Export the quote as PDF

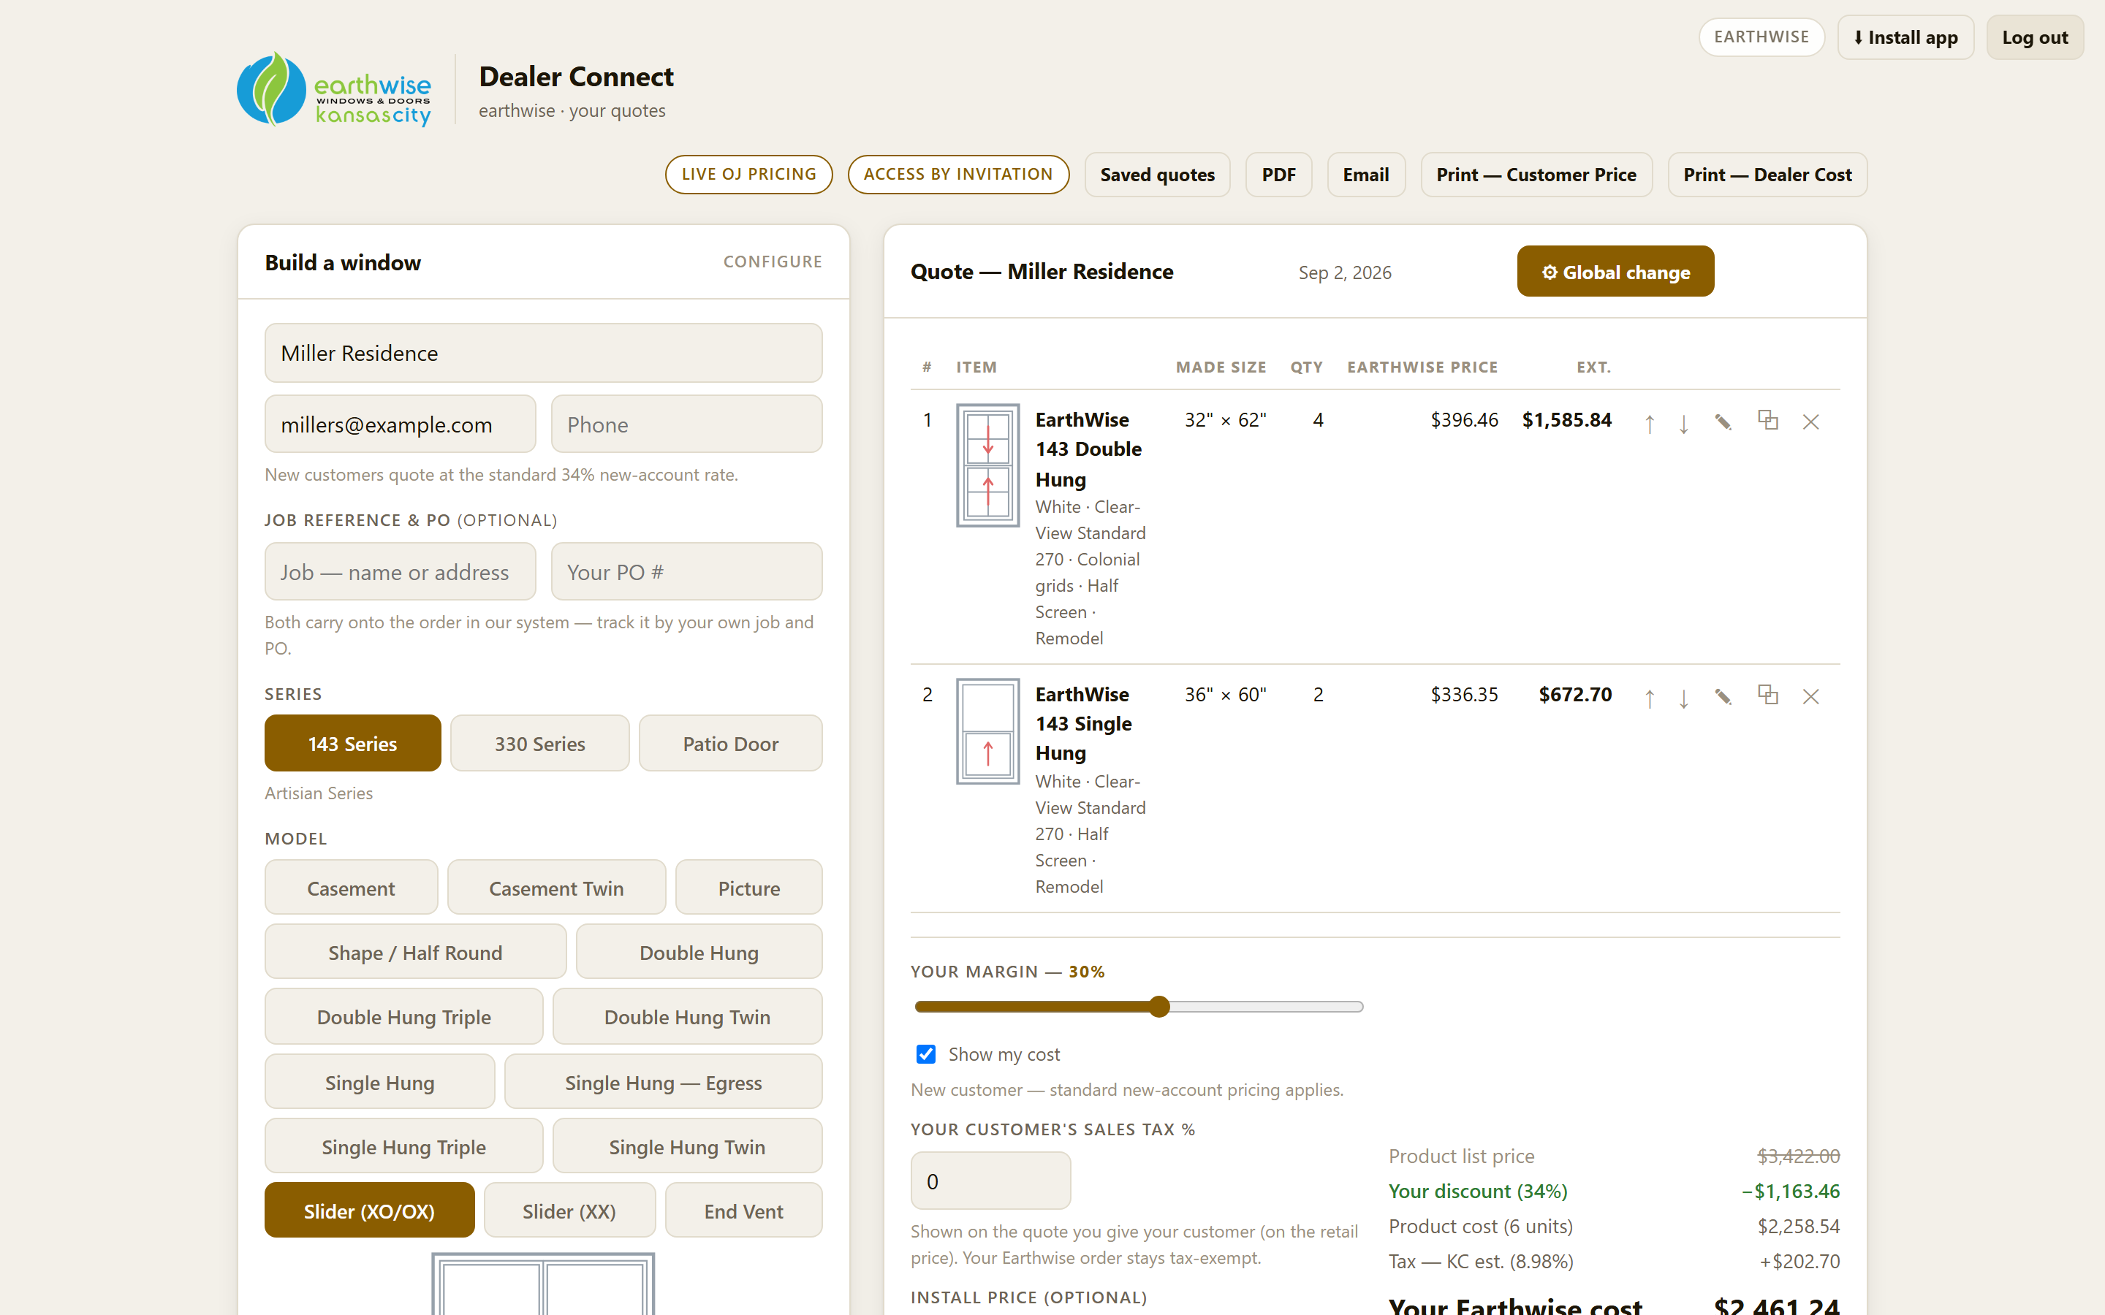1278,175
